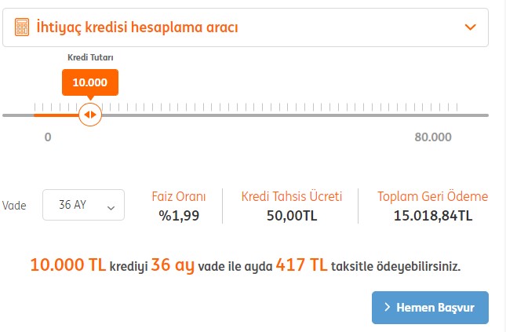Click the small arrow inside Vade dropdown
The image size is (506, 332).
point(111,208)
